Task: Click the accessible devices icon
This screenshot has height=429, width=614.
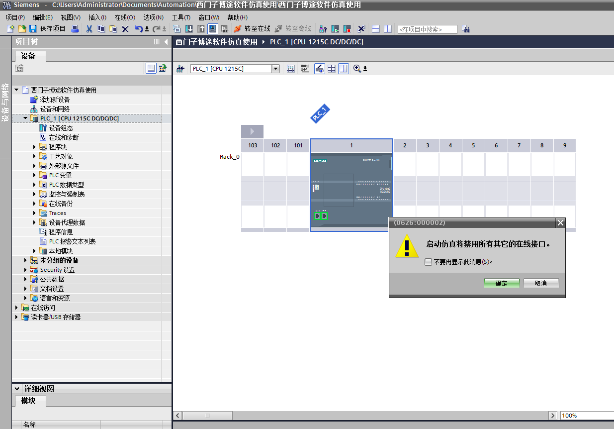Action: coord(323,29)
